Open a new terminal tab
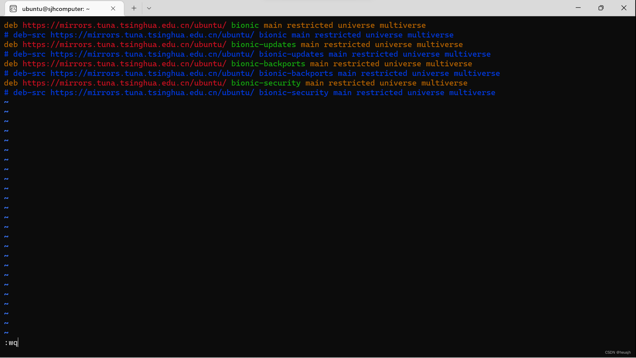 134,8
